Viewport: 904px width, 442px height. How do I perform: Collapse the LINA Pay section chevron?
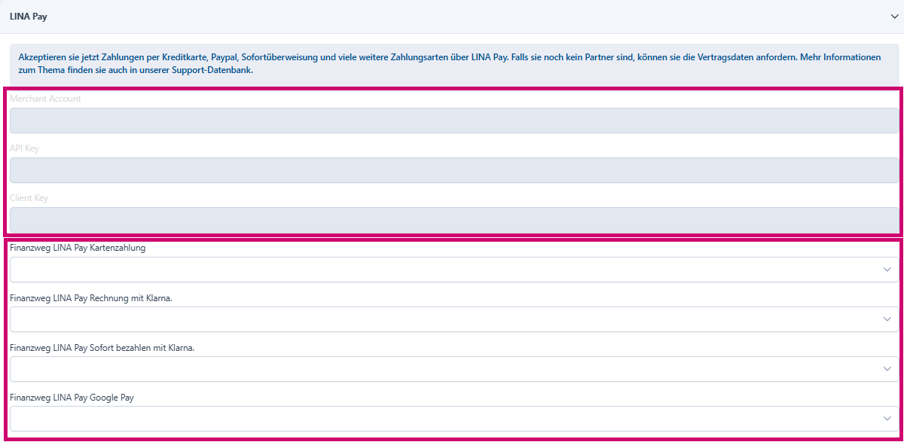click(x=894, y=16)
